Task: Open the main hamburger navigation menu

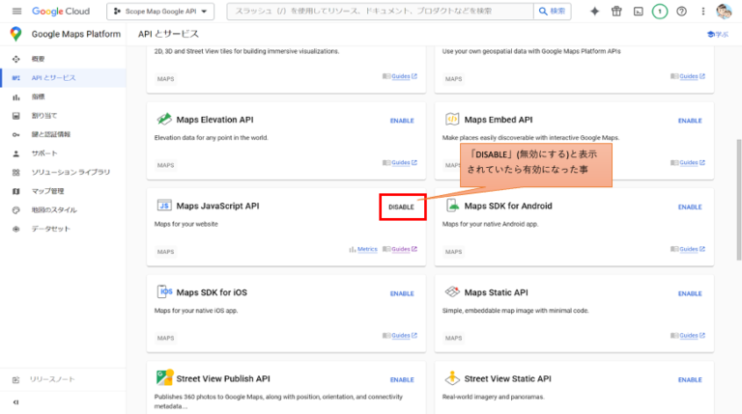Action: coord(16,12)
